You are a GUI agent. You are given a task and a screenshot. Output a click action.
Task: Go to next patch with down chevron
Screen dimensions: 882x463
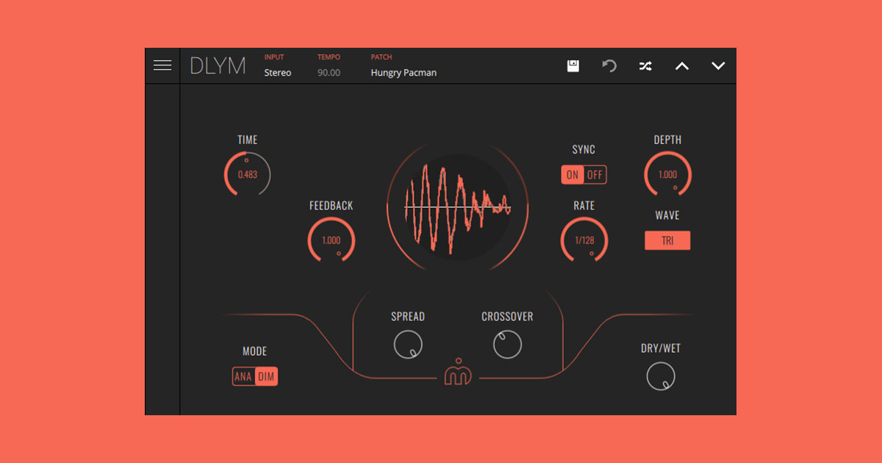click(718, 66)
